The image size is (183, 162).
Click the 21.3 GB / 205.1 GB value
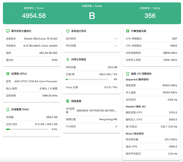[x=46, y=124]
